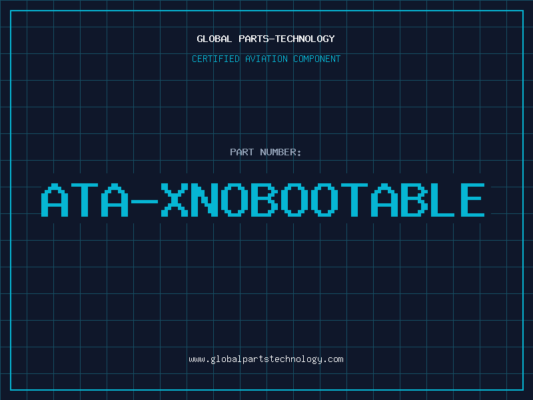Screen dimensions: 533x400
Task: Click the word PART in the label
Action: 242,152
